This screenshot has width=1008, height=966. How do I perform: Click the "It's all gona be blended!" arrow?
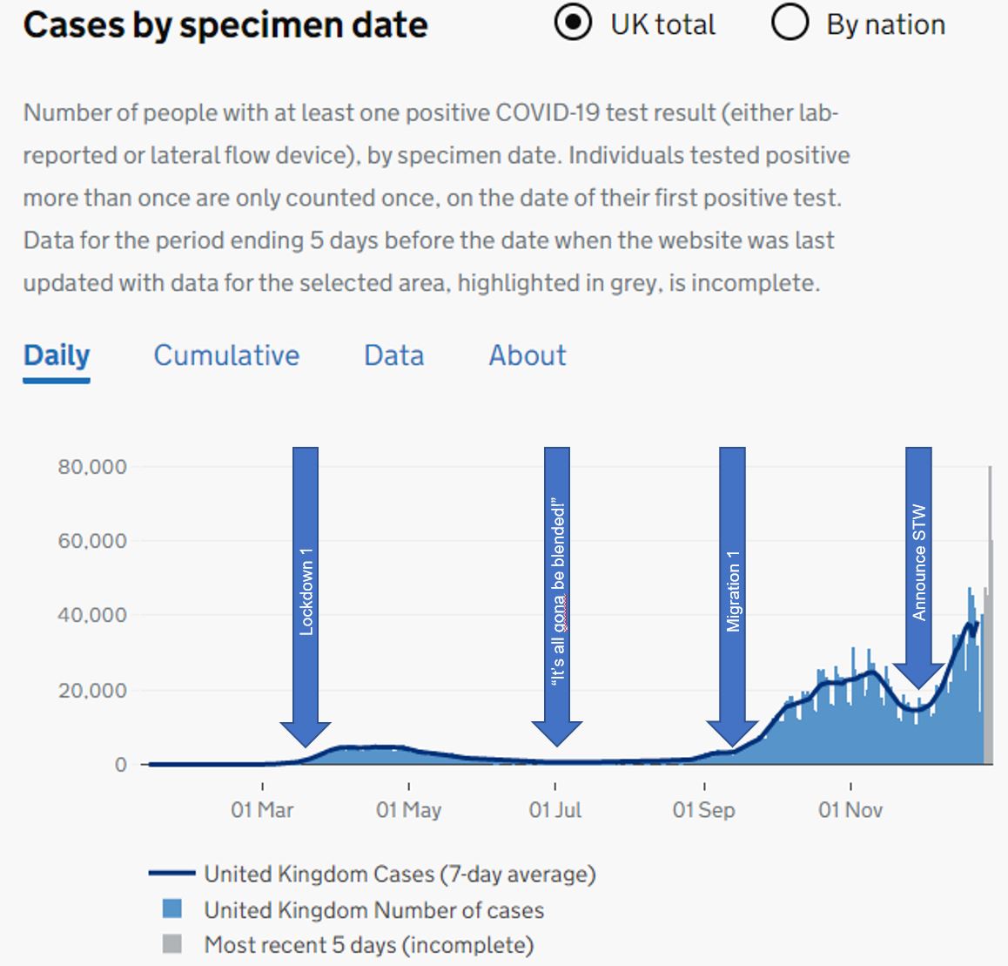coord(557,592)
